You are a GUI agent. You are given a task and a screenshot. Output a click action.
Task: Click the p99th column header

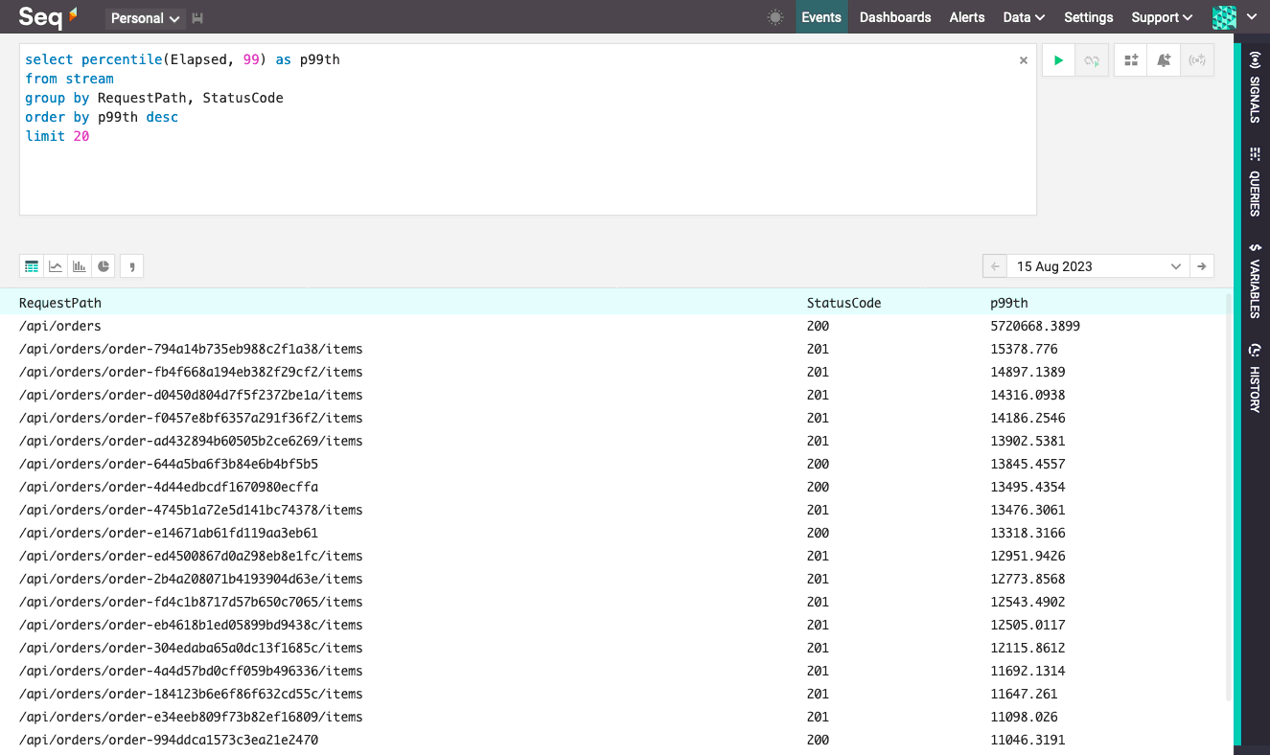[x=1009, y=303]
